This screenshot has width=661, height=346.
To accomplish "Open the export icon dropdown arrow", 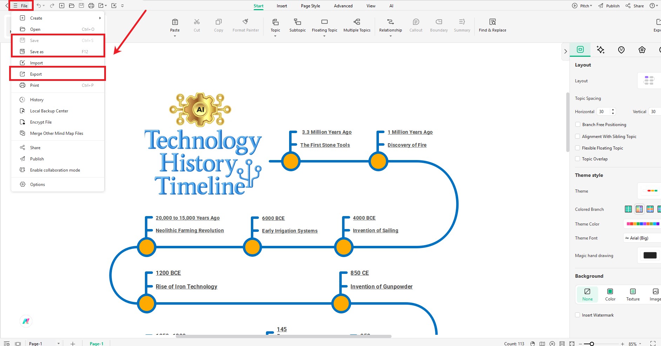I will tap(106, 6).
